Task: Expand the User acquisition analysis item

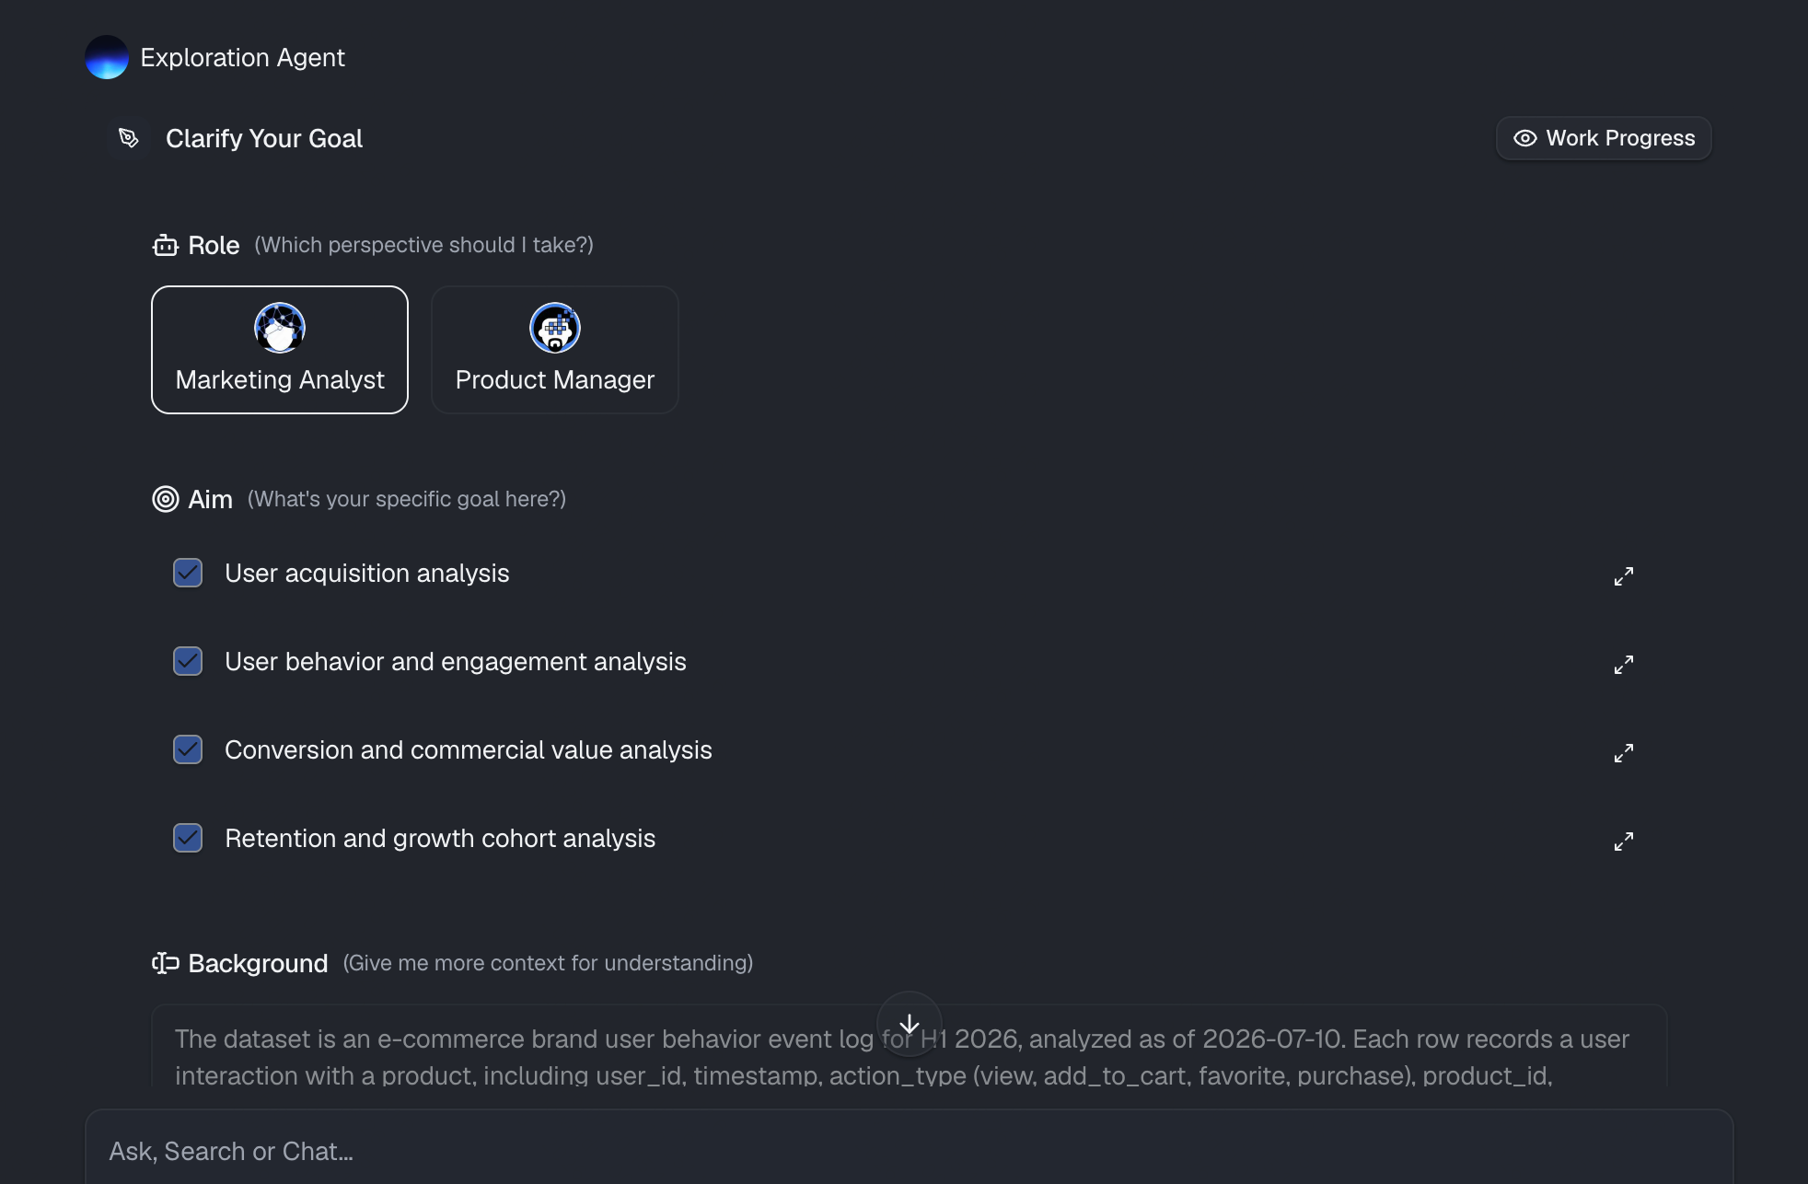Action: (x=1624, y=576)
